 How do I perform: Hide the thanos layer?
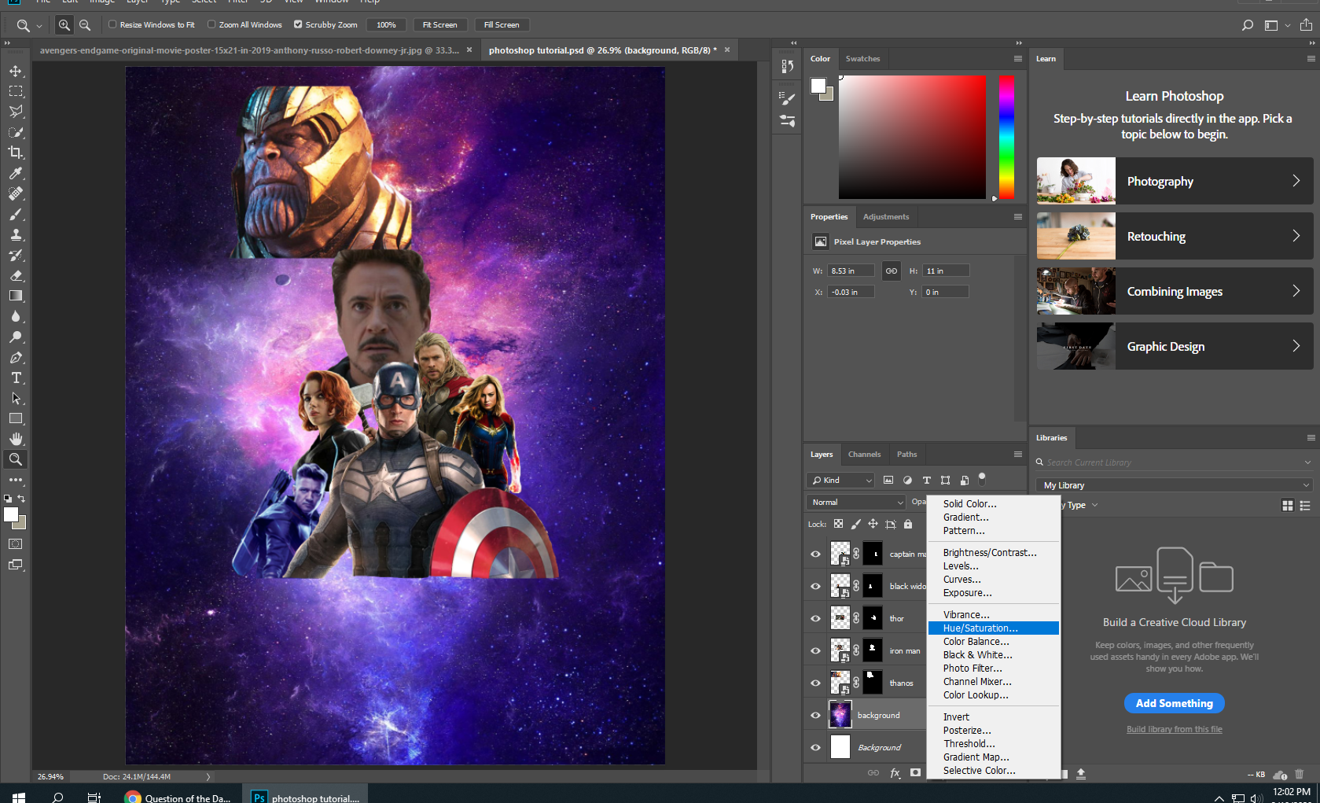click(815, 683)
